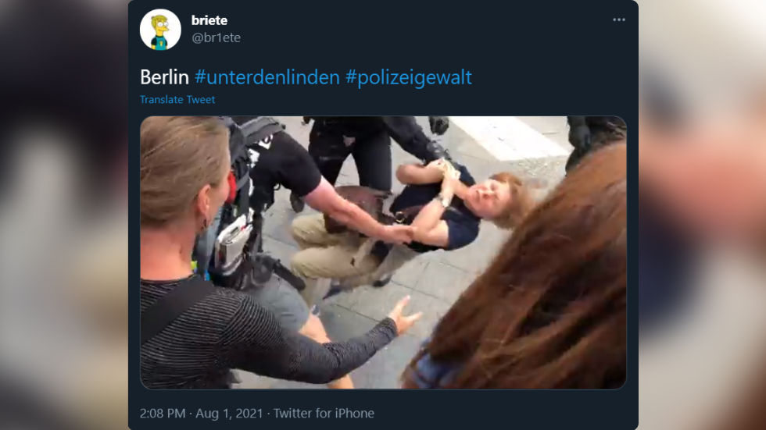Click the word Berlin in tweet text

point(164,77)
